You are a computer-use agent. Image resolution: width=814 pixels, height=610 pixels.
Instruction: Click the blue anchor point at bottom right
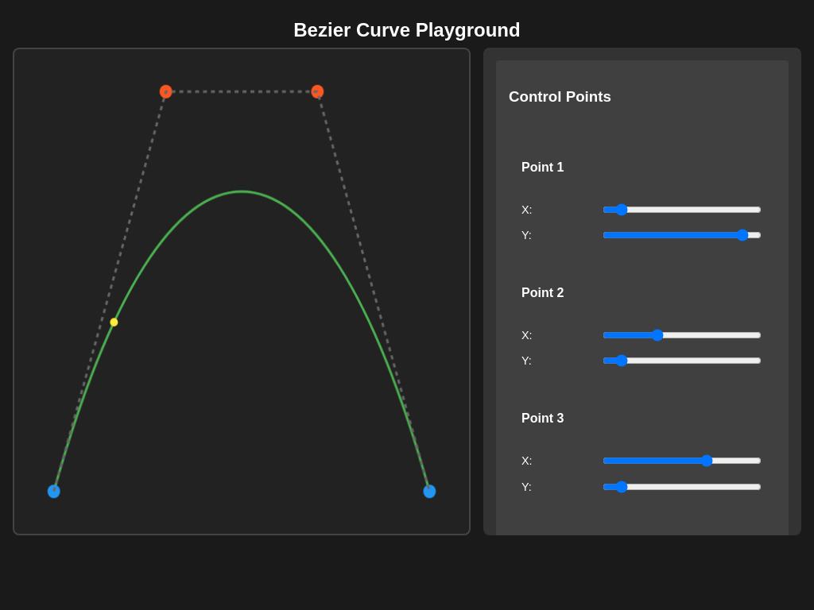coord(430,491)
